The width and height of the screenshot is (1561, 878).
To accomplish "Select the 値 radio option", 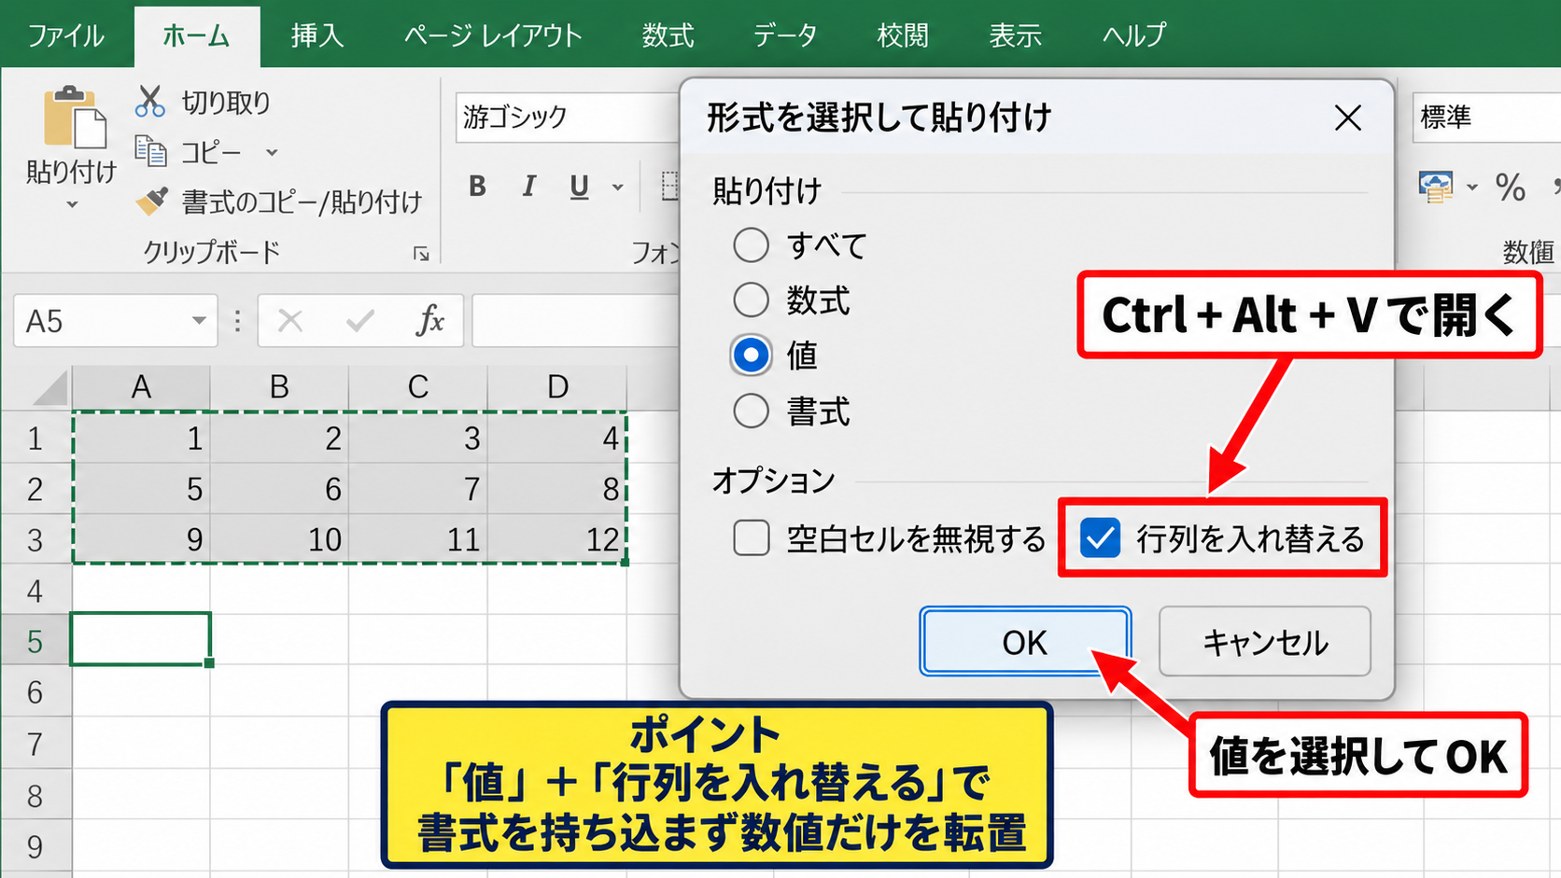I will pyautogui.click(x=751, y=355).
